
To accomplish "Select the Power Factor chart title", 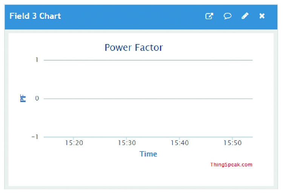I will pos(134,48).
